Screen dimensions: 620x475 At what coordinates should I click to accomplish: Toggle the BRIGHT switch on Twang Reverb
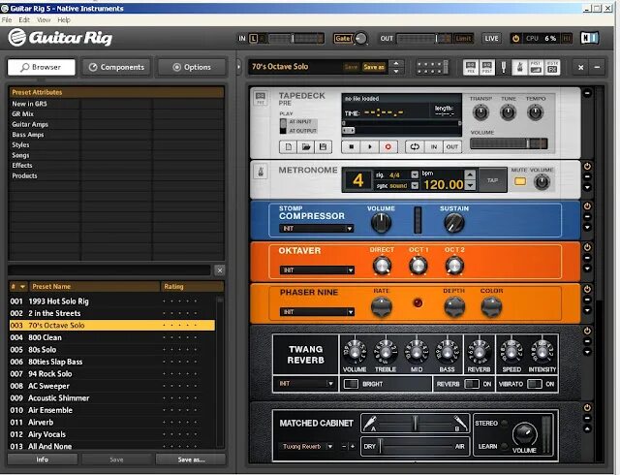351,384
